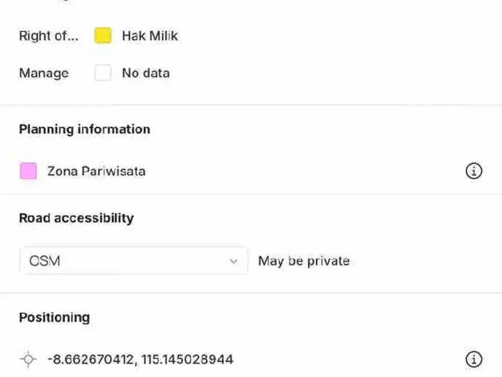
Task: Select the Planning information heading
Action: tap(85, 129)
